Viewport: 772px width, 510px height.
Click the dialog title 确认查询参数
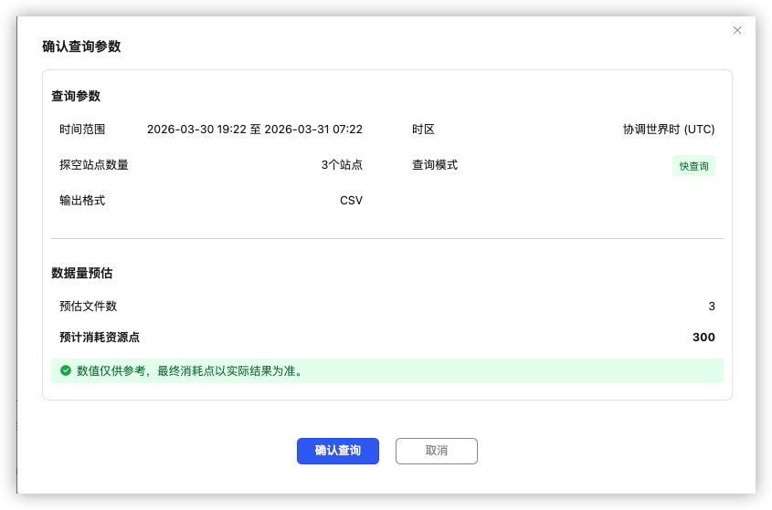[81, 47]
